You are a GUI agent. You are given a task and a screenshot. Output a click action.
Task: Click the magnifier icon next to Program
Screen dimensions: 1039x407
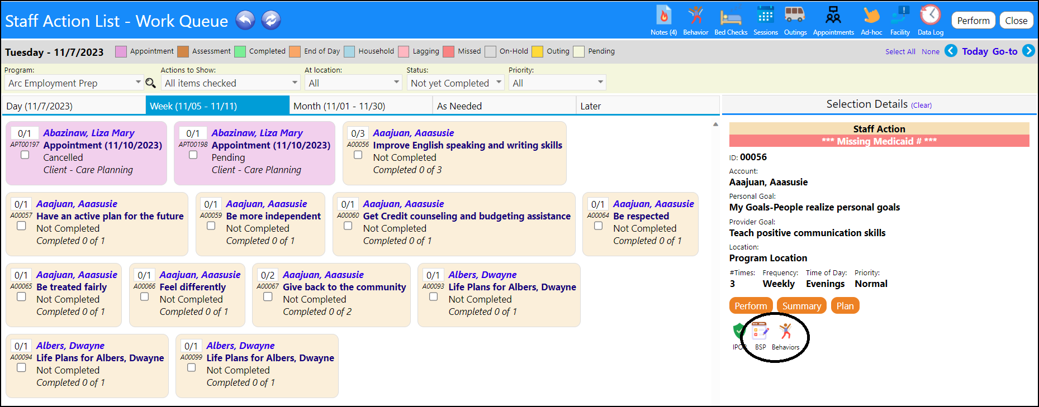click(x=150, y=83)
